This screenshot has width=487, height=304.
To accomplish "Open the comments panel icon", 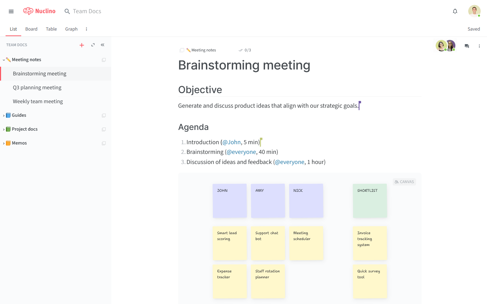I will click(x=467, y=46).
